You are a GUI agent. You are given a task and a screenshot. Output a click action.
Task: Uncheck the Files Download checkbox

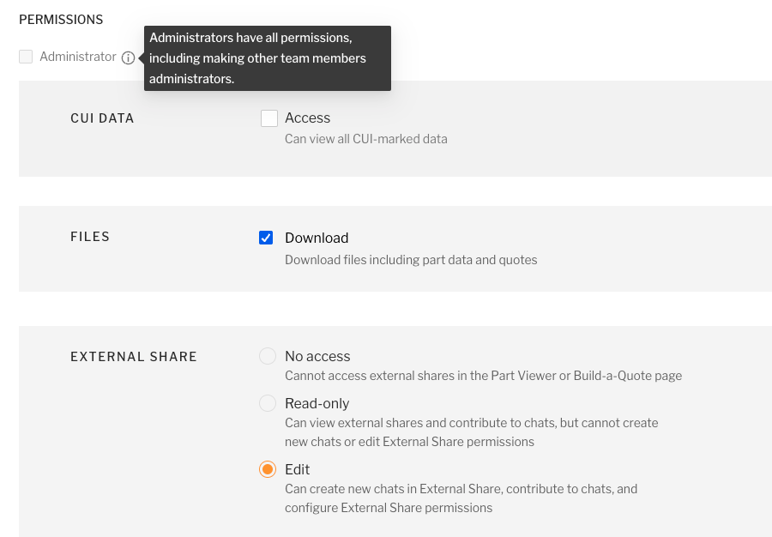(x=266, y=238)
